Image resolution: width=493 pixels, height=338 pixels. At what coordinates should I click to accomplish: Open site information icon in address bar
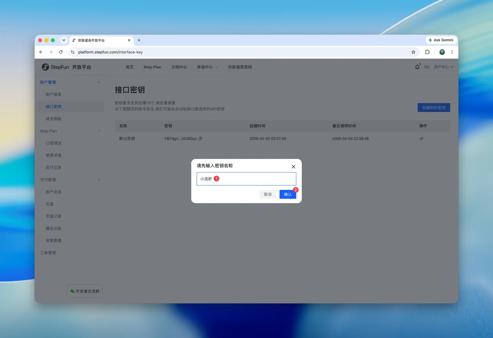(73, 52)
